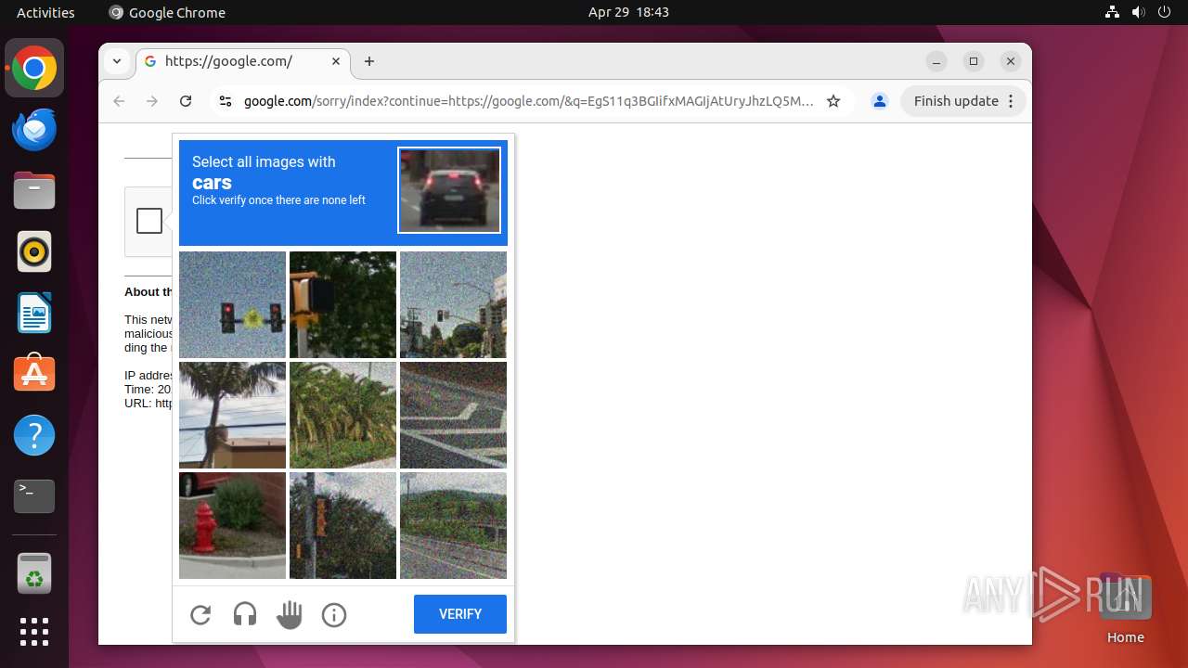The width and height of the screenshot is (1188, 668).
Task: Open the Google Chrome app menu
Action: (167, 12)
